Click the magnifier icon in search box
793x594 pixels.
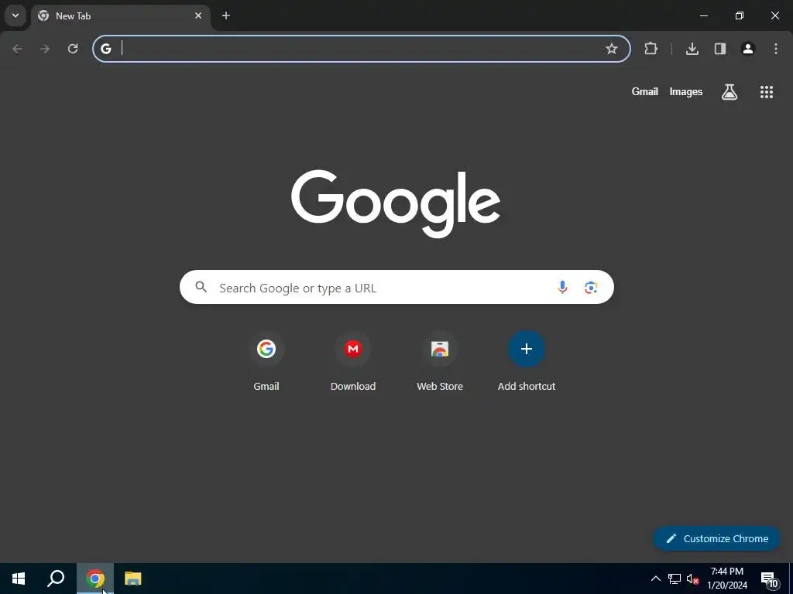[x=201, y=287]
